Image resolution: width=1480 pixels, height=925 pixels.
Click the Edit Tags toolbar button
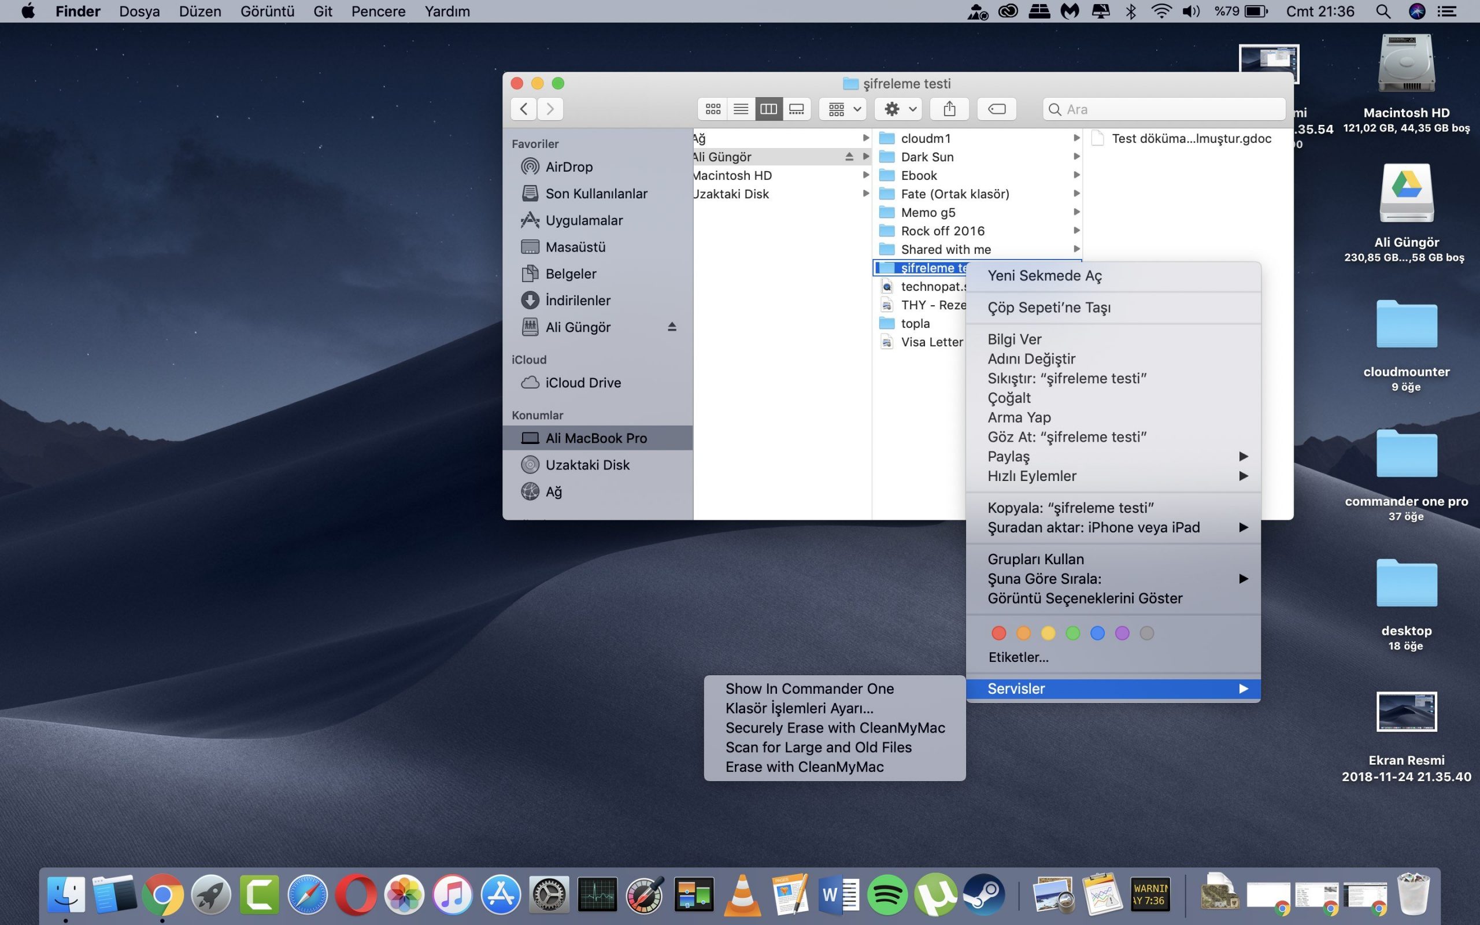(x=996, y=109)
